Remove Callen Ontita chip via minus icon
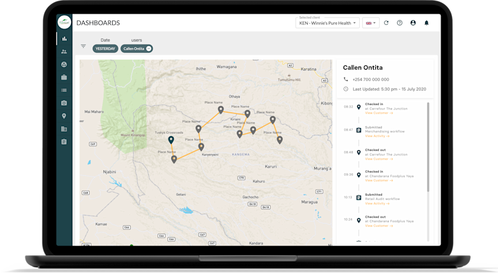Viewport: 498px width, 279px height. 149,49
